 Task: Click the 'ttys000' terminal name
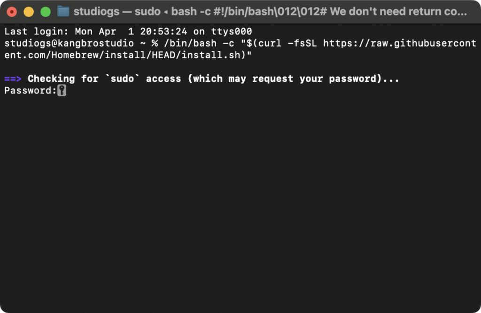232,31
